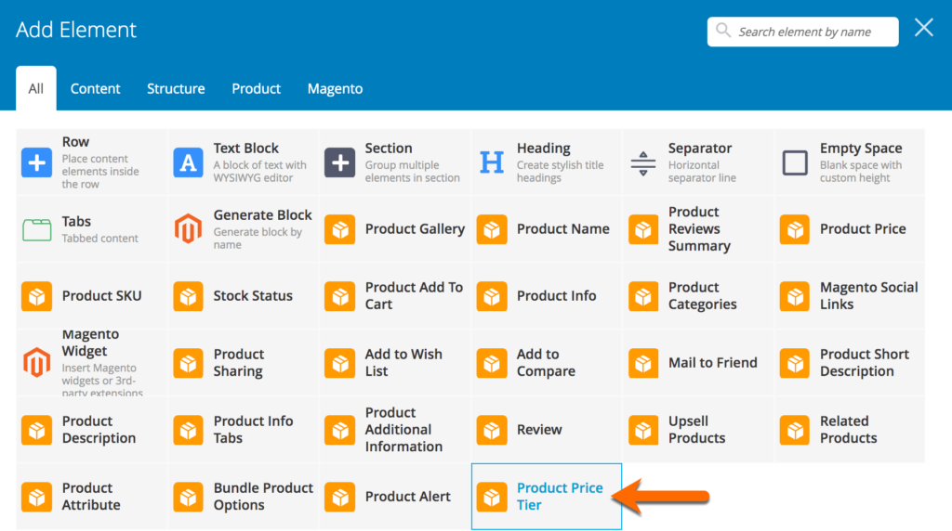
Task: Add the Bundle Product Options element
Action: pos(243,497)
